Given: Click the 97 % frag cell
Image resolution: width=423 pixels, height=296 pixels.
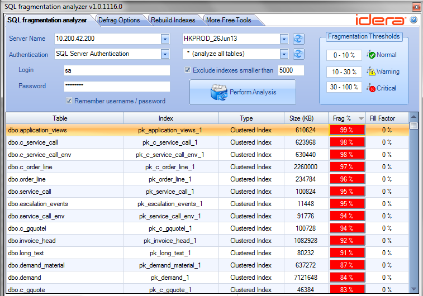Looking at the screenshot, I should click(x=347, y=167).
